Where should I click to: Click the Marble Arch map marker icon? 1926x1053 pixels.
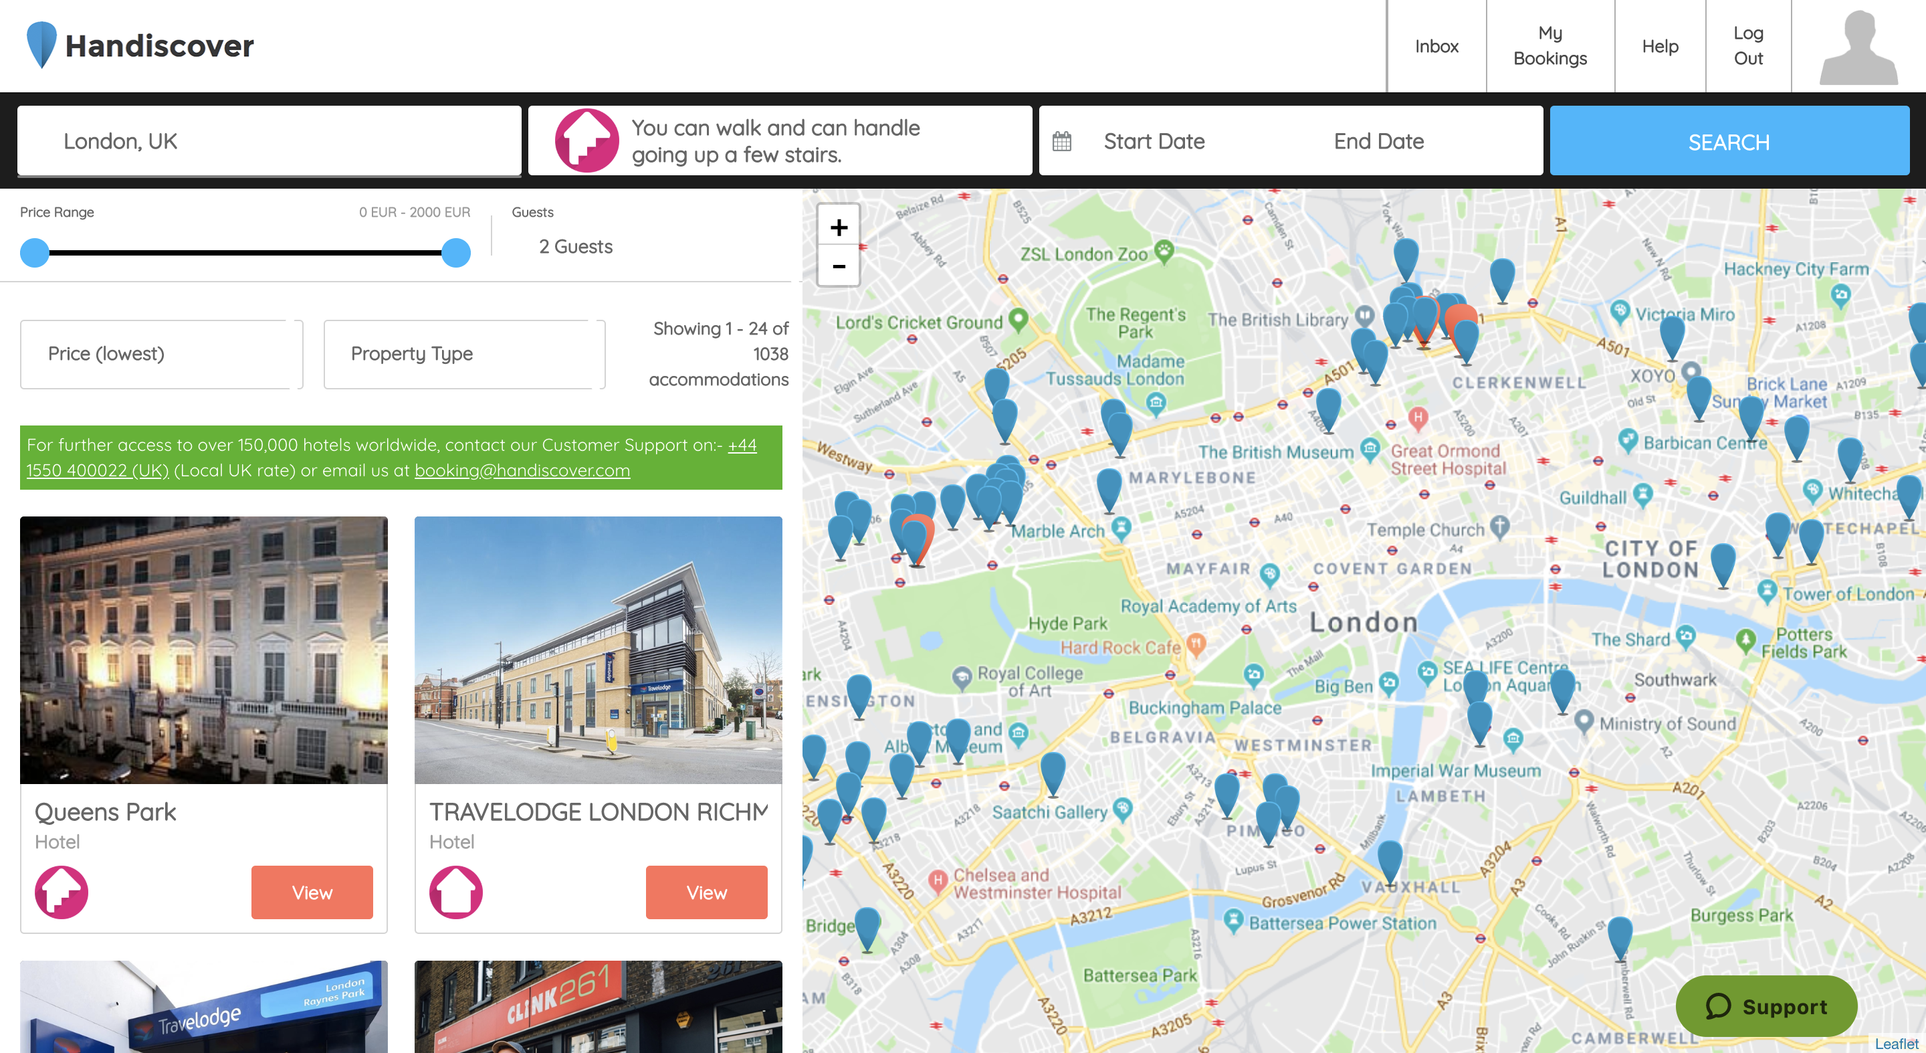[1120, 528]
